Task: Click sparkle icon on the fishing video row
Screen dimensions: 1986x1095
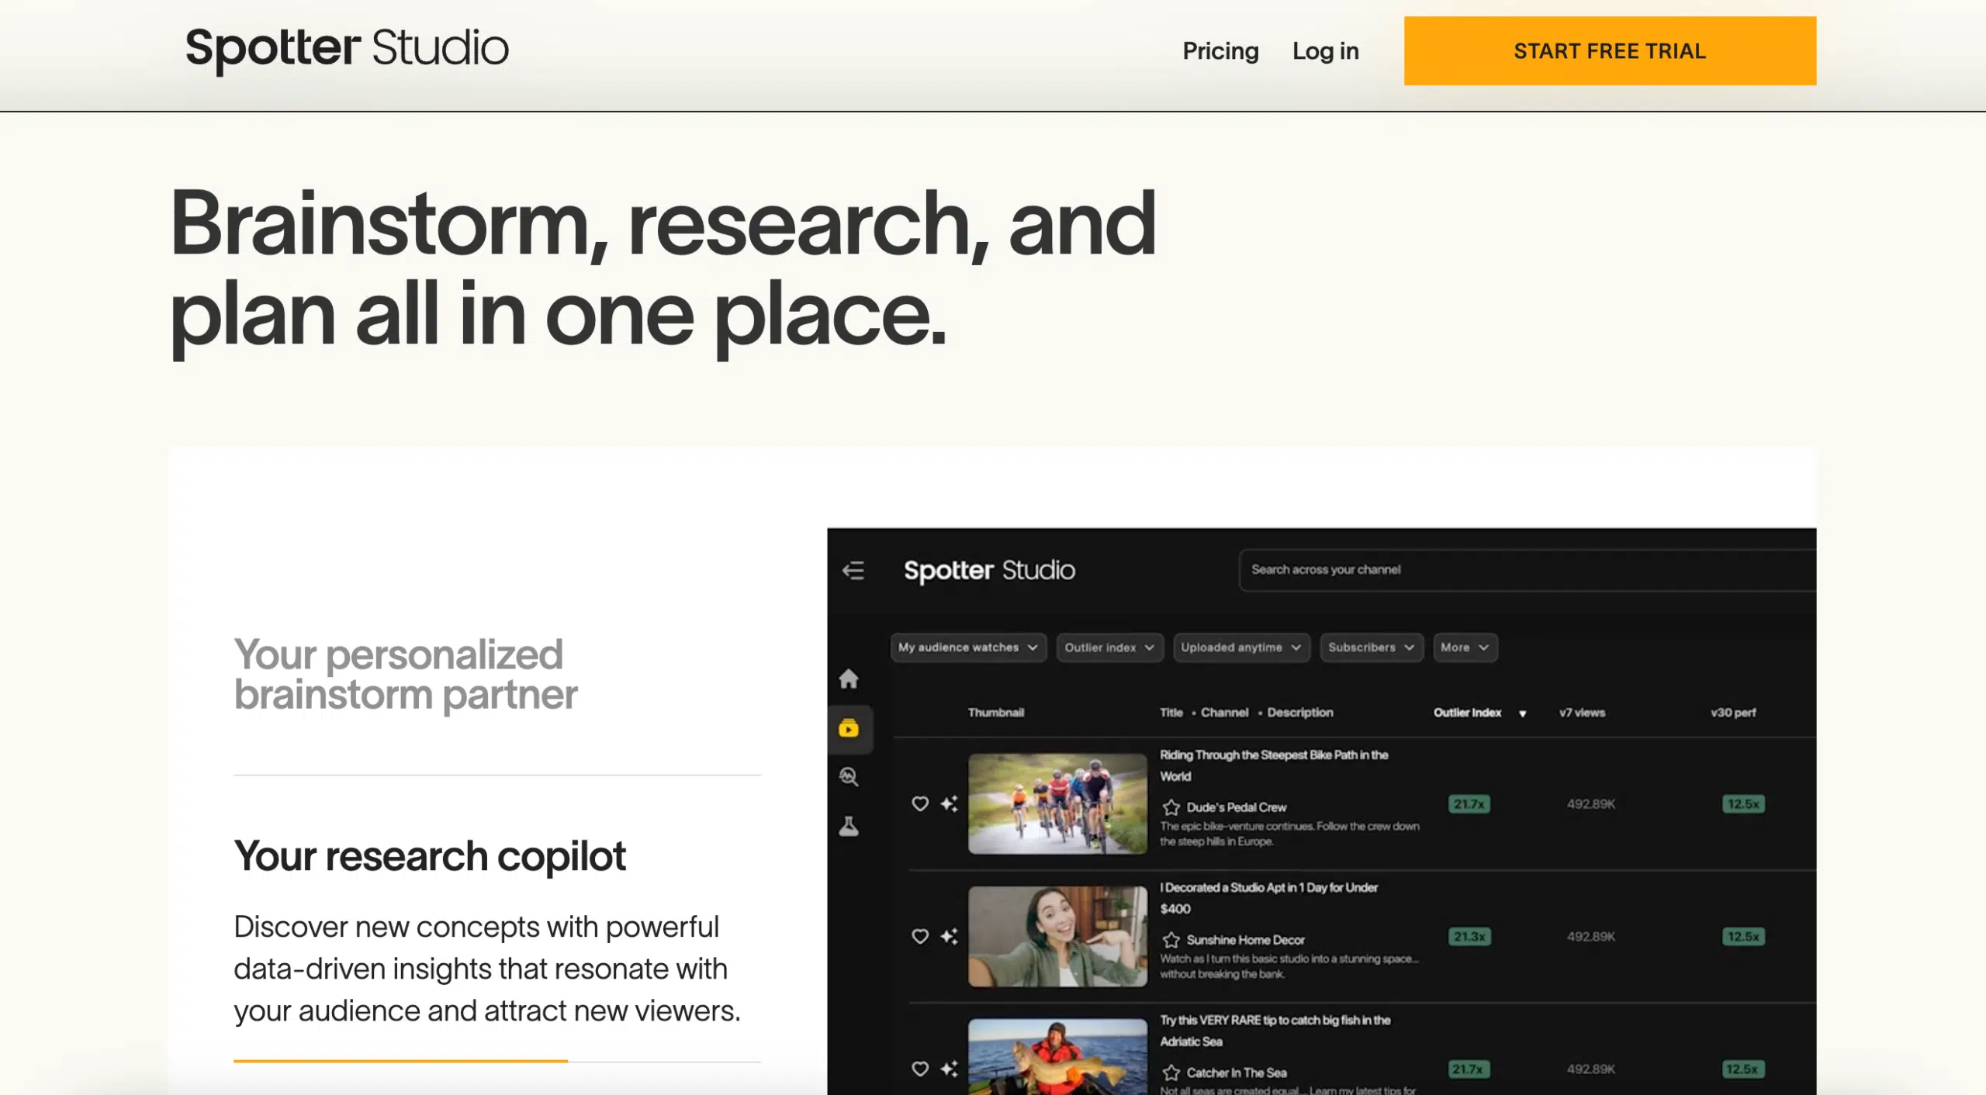Action: (x=950, y=1069)
